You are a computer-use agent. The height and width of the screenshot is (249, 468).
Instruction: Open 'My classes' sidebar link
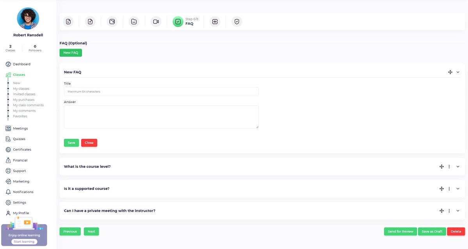pos(21,89)
